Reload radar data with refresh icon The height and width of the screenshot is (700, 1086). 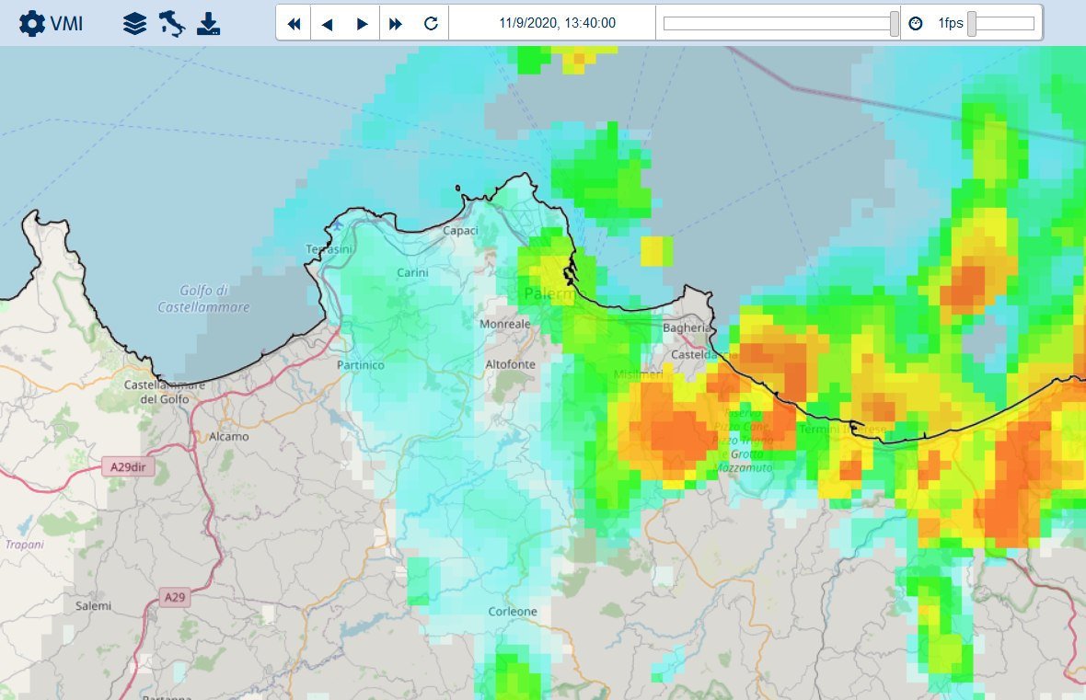pyautogui.click(x=431, y=24)
